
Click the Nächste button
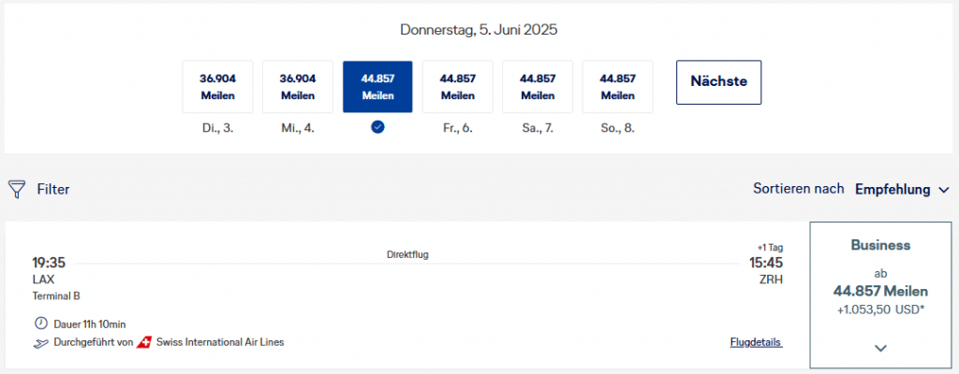(718, 81)
